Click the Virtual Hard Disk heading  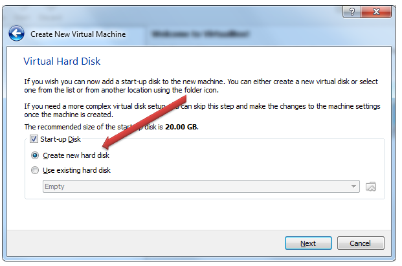pyautogui.click(x=62, y=62)
